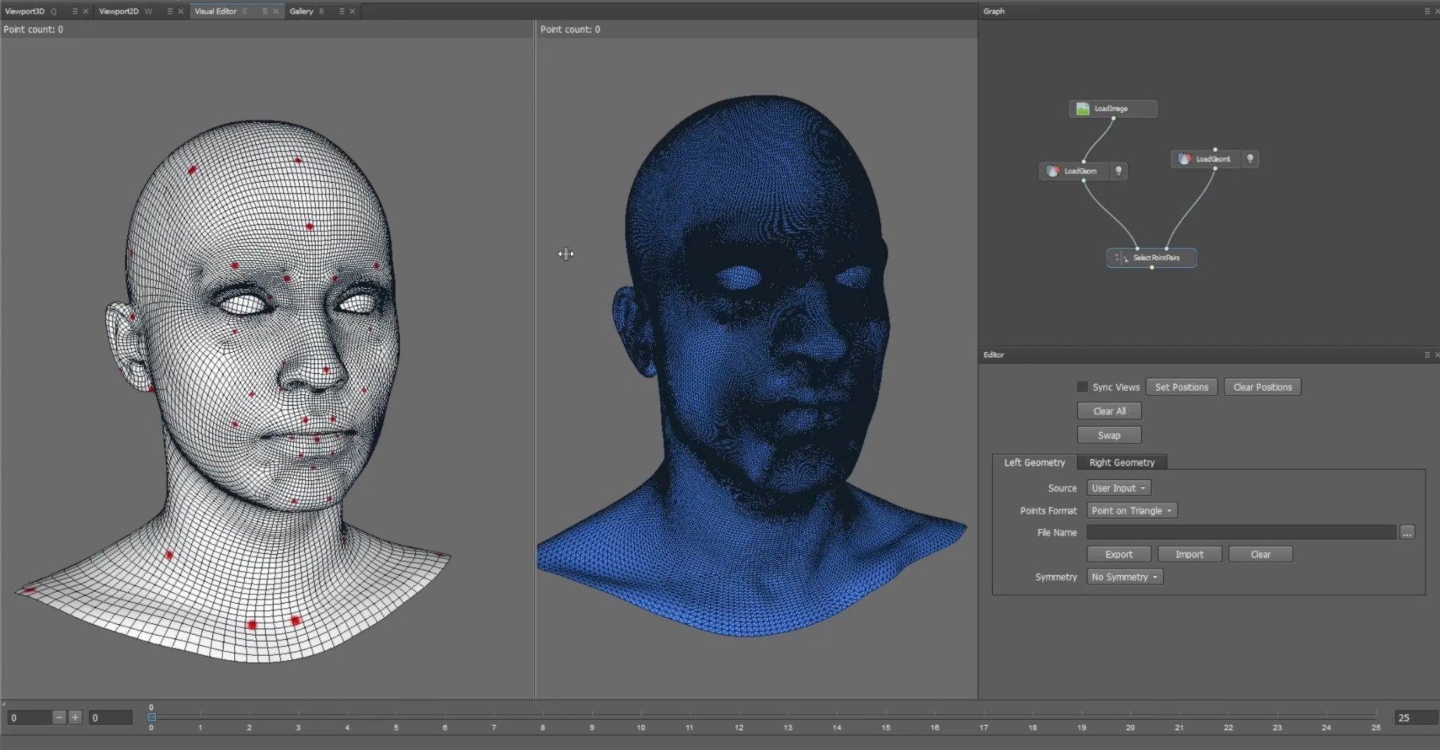Open the Gallery tab hamburger menu icon
This screenshot has width=1440, height=750.
[x=341, y=11]
